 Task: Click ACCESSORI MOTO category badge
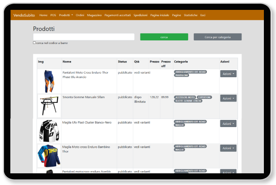tap(185, 97)
